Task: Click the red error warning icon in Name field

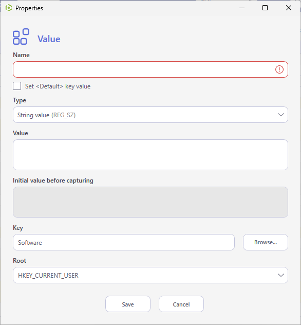Action: pos(279,69)
